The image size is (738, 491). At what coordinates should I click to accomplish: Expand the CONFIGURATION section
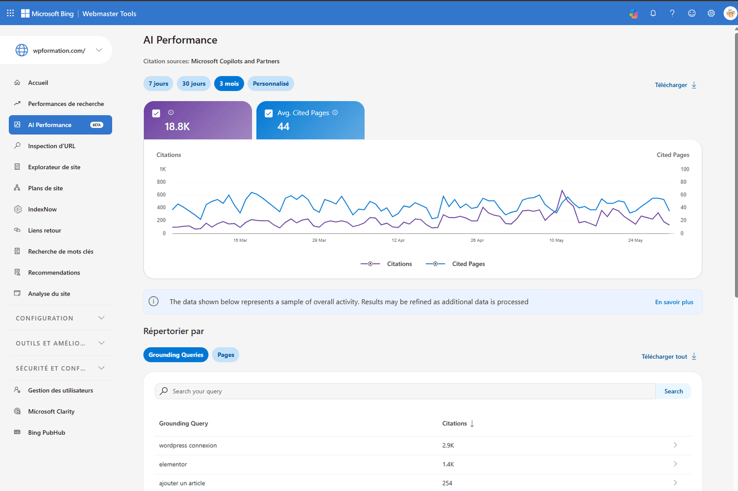tap(102, 318)
